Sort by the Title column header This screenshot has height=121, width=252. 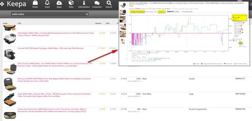[x=19, y=23]
